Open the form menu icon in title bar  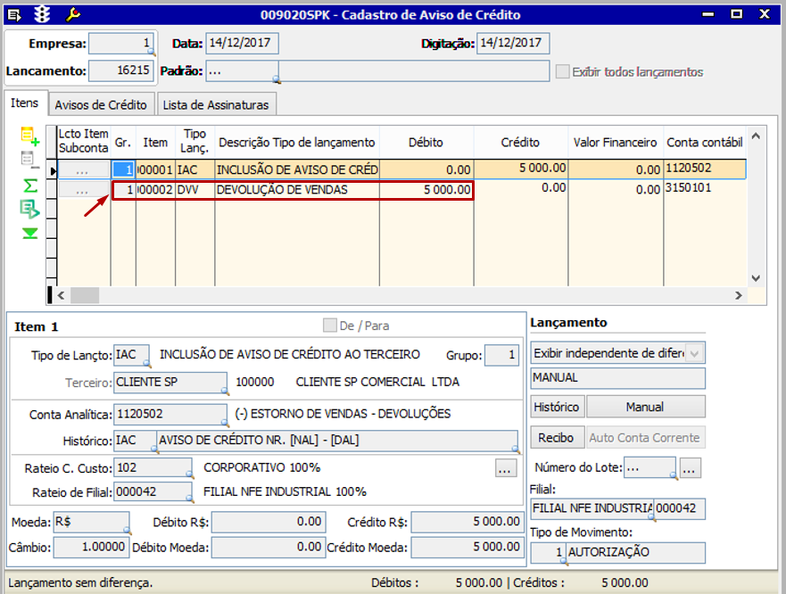[x=14, y=14]
